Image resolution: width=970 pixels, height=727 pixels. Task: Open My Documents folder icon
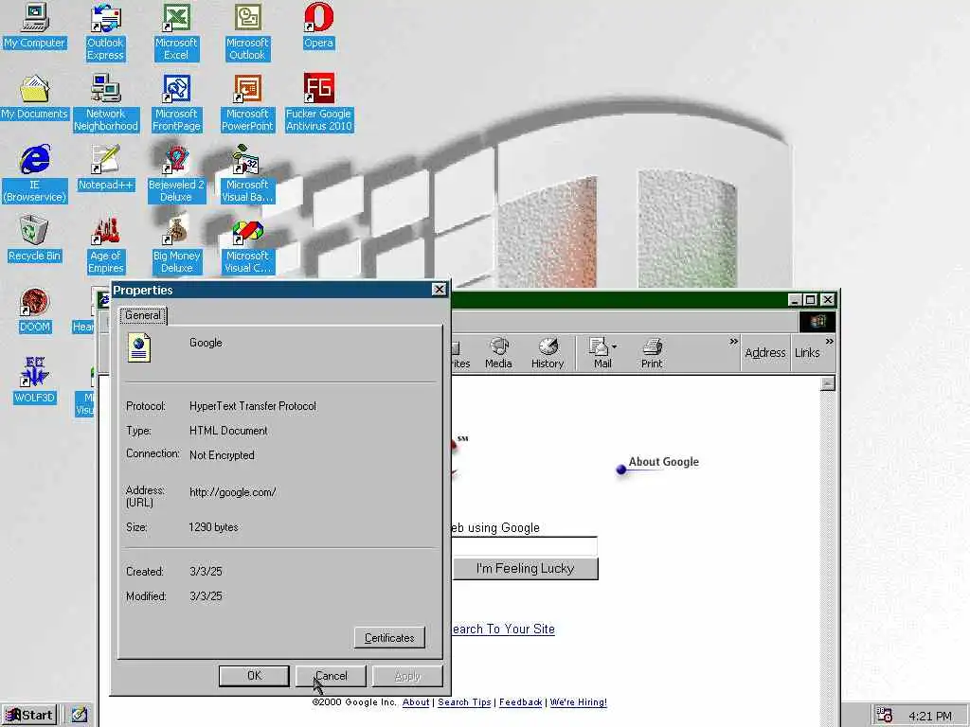[35, 98]
